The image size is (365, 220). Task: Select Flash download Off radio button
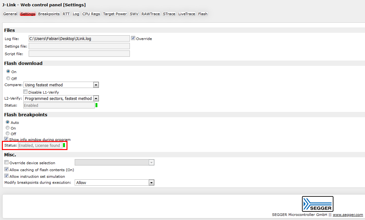point(8,78)
